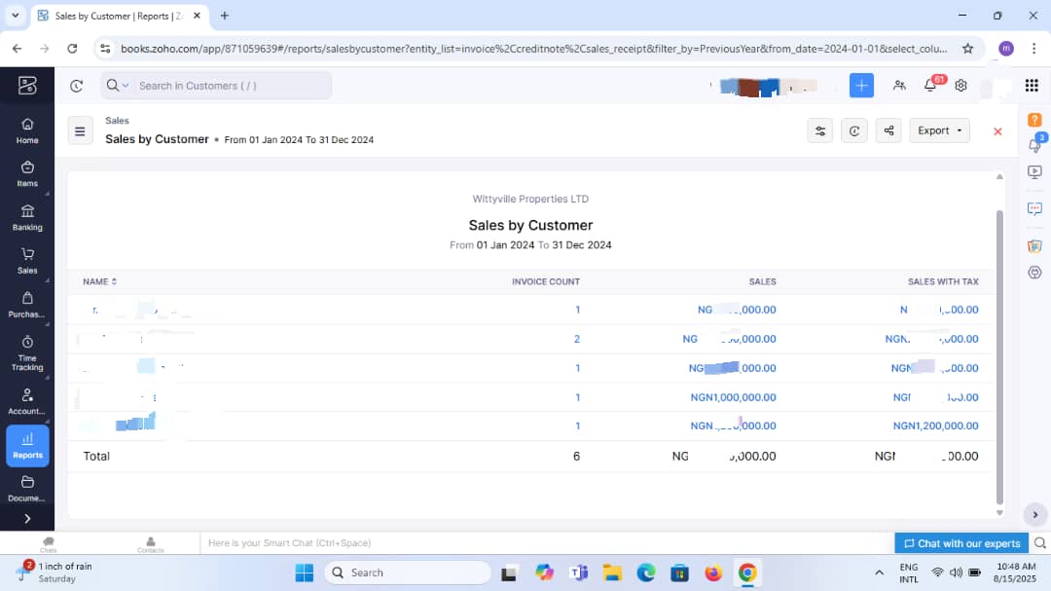
Task: Open the Banking module
Action: [27, 218]
